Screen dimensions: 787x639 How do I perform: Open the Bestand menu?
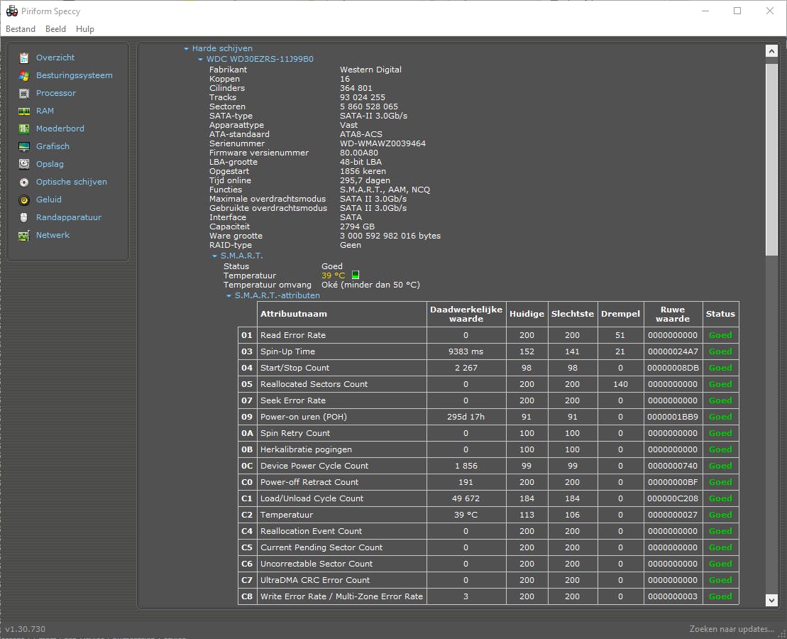[x=21, y=29]
